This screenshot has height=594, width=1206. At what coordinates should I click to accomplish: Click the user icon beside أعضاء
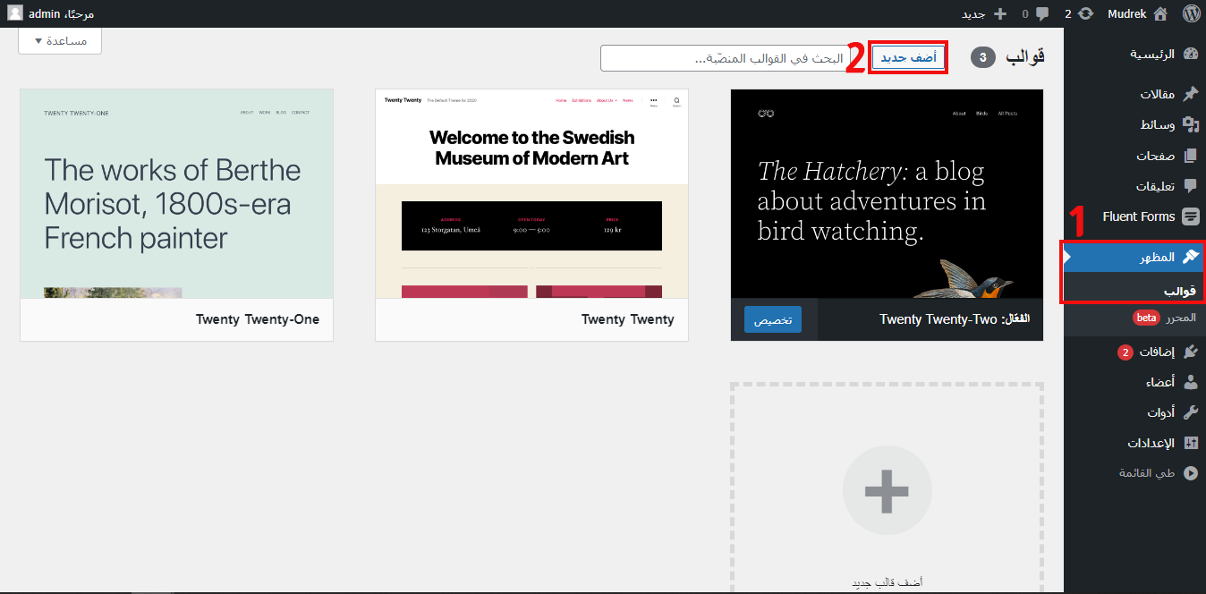[1190, 382]
